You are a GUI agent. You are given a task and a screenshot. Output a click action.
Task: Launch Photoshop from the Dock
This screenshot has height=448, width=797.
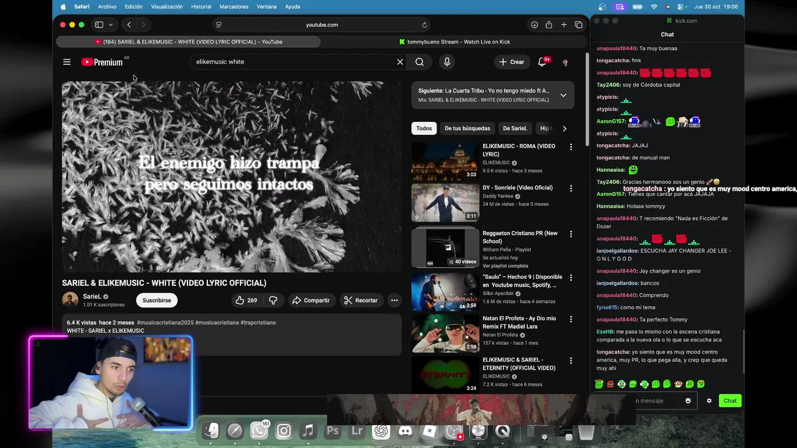[332, 431]
